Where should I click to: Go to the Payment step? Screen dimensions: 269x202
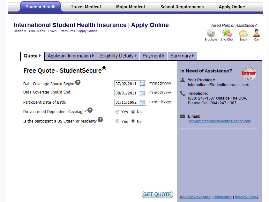point(153,56)
